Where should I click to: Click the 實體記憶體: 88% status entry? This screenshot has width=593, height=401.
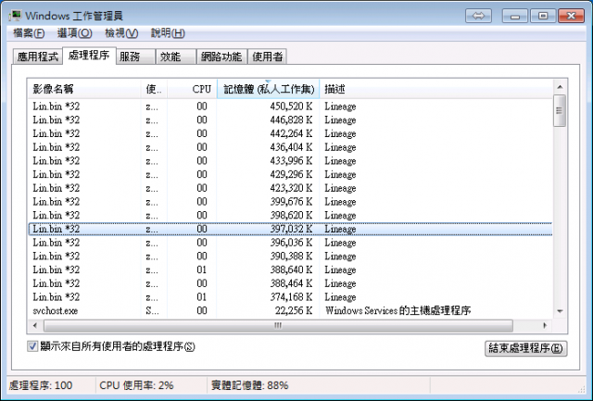point(249,385)
